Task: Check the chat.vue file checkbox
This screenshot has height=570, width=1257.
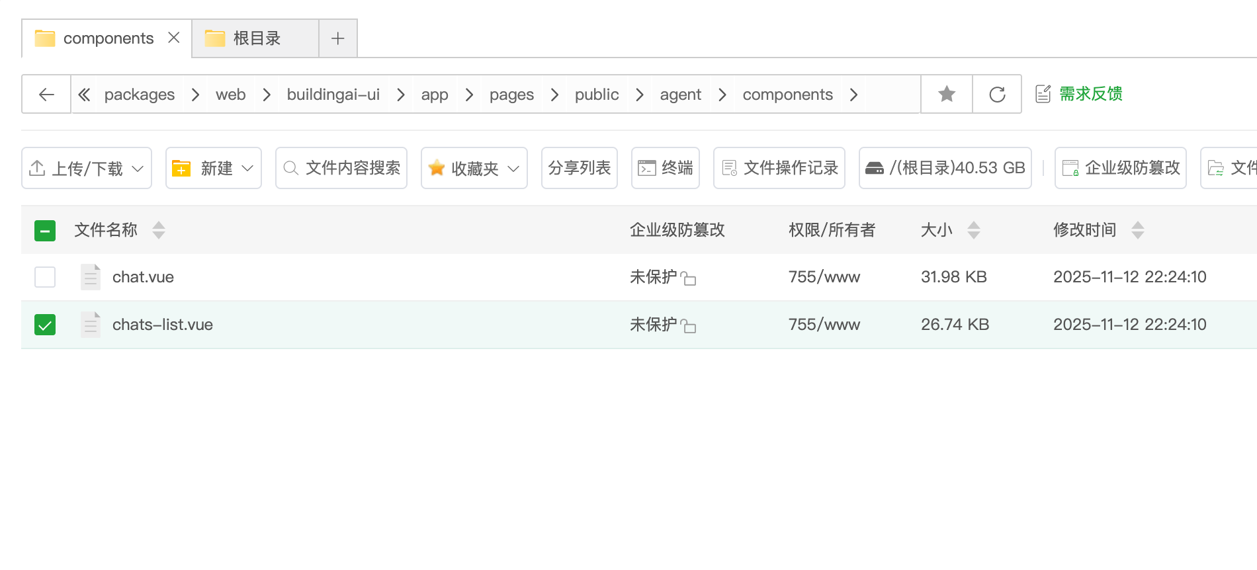Action: 45,277
